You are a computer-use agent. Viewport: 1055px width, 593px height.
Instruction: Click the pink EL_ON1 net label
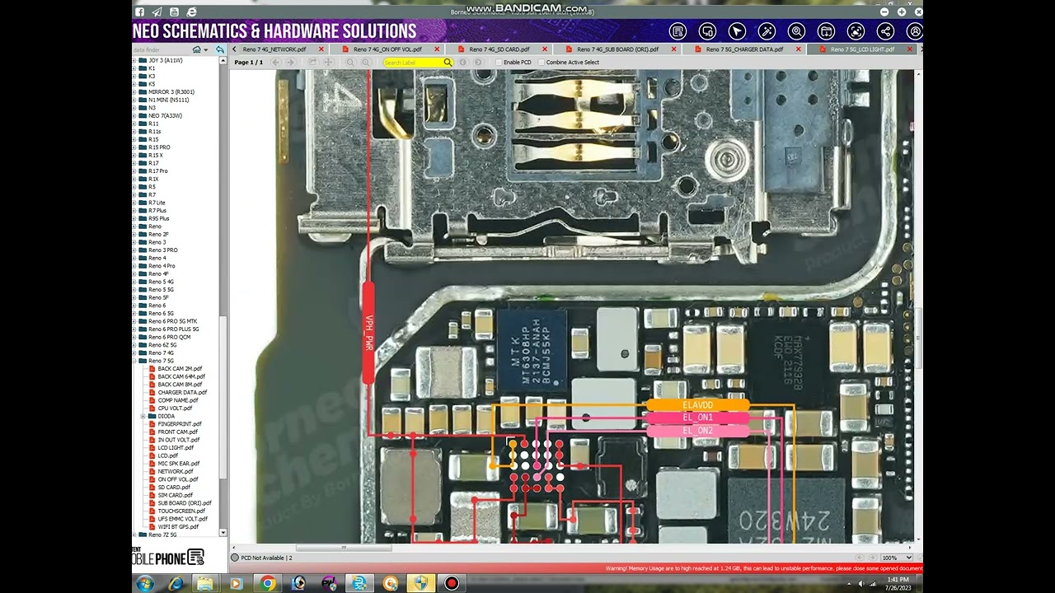coord(698,418)
